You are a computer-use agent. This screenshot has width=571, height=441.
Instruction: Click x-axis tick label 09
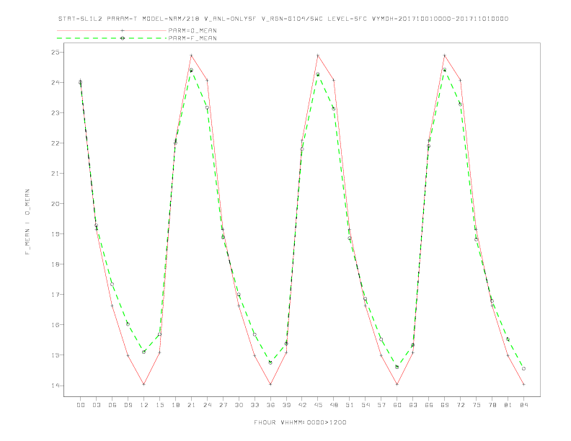coord(128,405)
